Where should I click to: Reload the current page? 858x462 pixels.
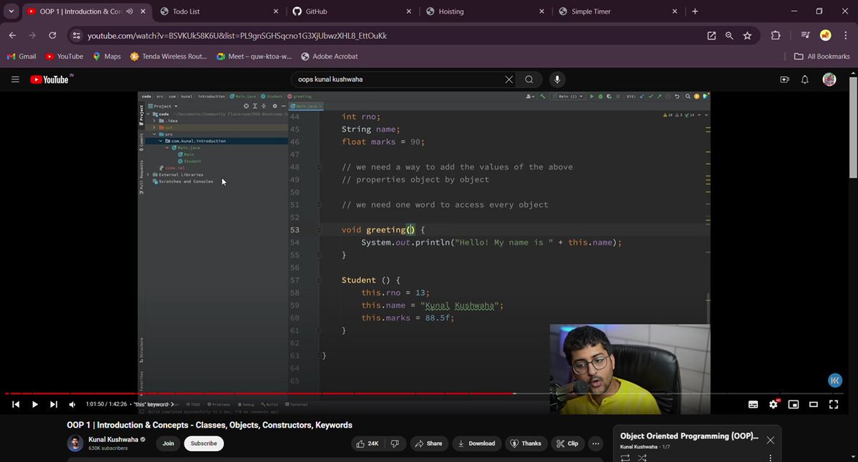click(52, 35)
